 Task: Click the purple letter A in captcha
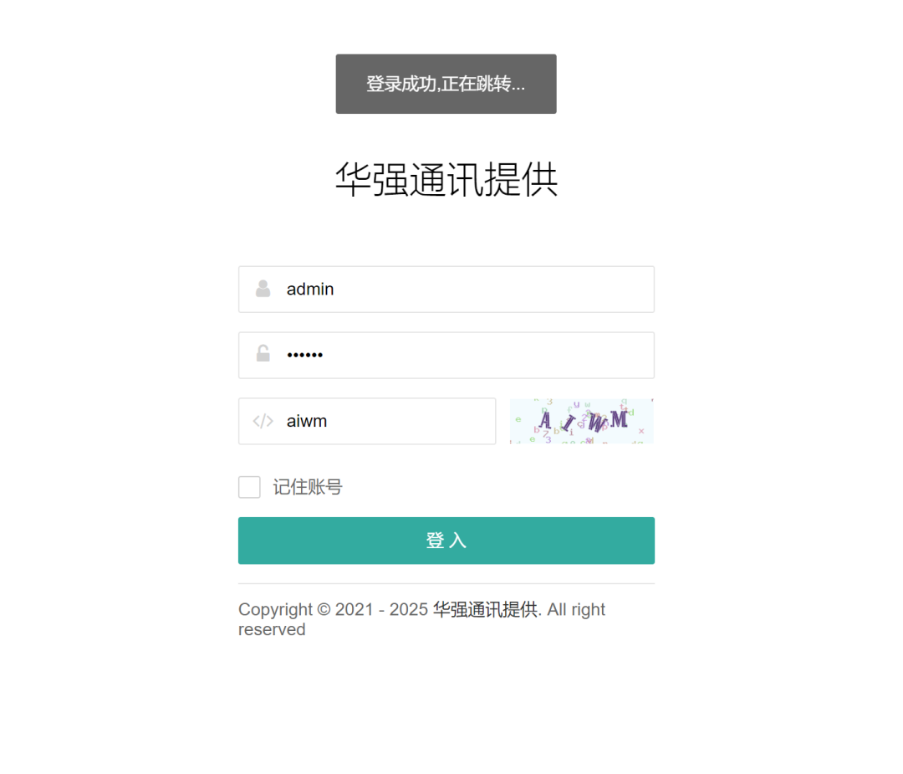[545, 420]
